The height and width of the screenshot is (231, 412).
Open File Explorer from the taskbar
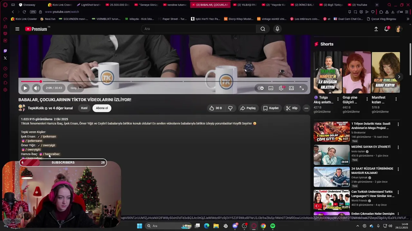pos(216,226)
